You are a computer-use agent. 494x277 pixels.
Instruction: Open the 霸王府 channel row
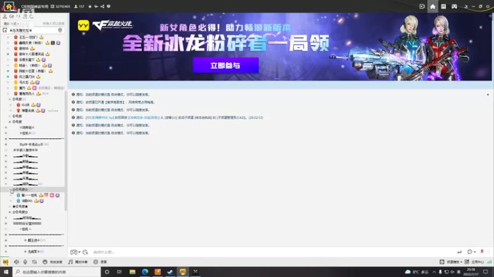34,240
